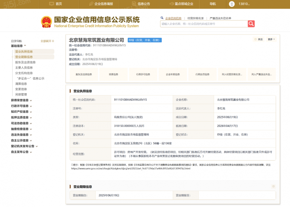
Task: Click the registered capital 318150.000000万人民币
Action: coord(129,126)
